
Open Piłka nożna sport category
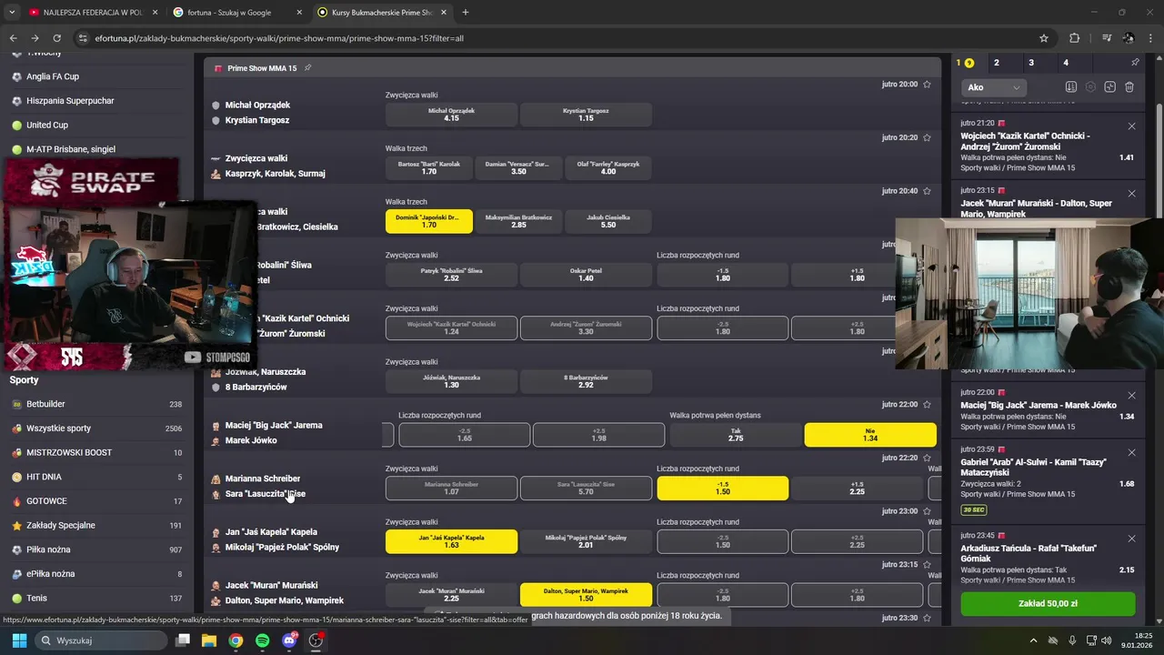pyautogui.click(x=96, y=549)
